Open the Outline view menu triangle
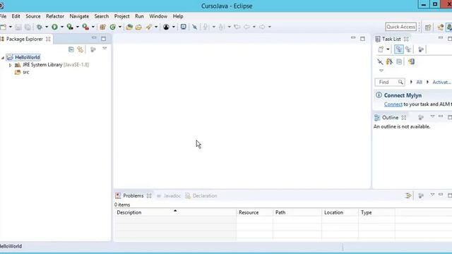The image size is (452, 254). pyautogui.click(x=432, y=116)
